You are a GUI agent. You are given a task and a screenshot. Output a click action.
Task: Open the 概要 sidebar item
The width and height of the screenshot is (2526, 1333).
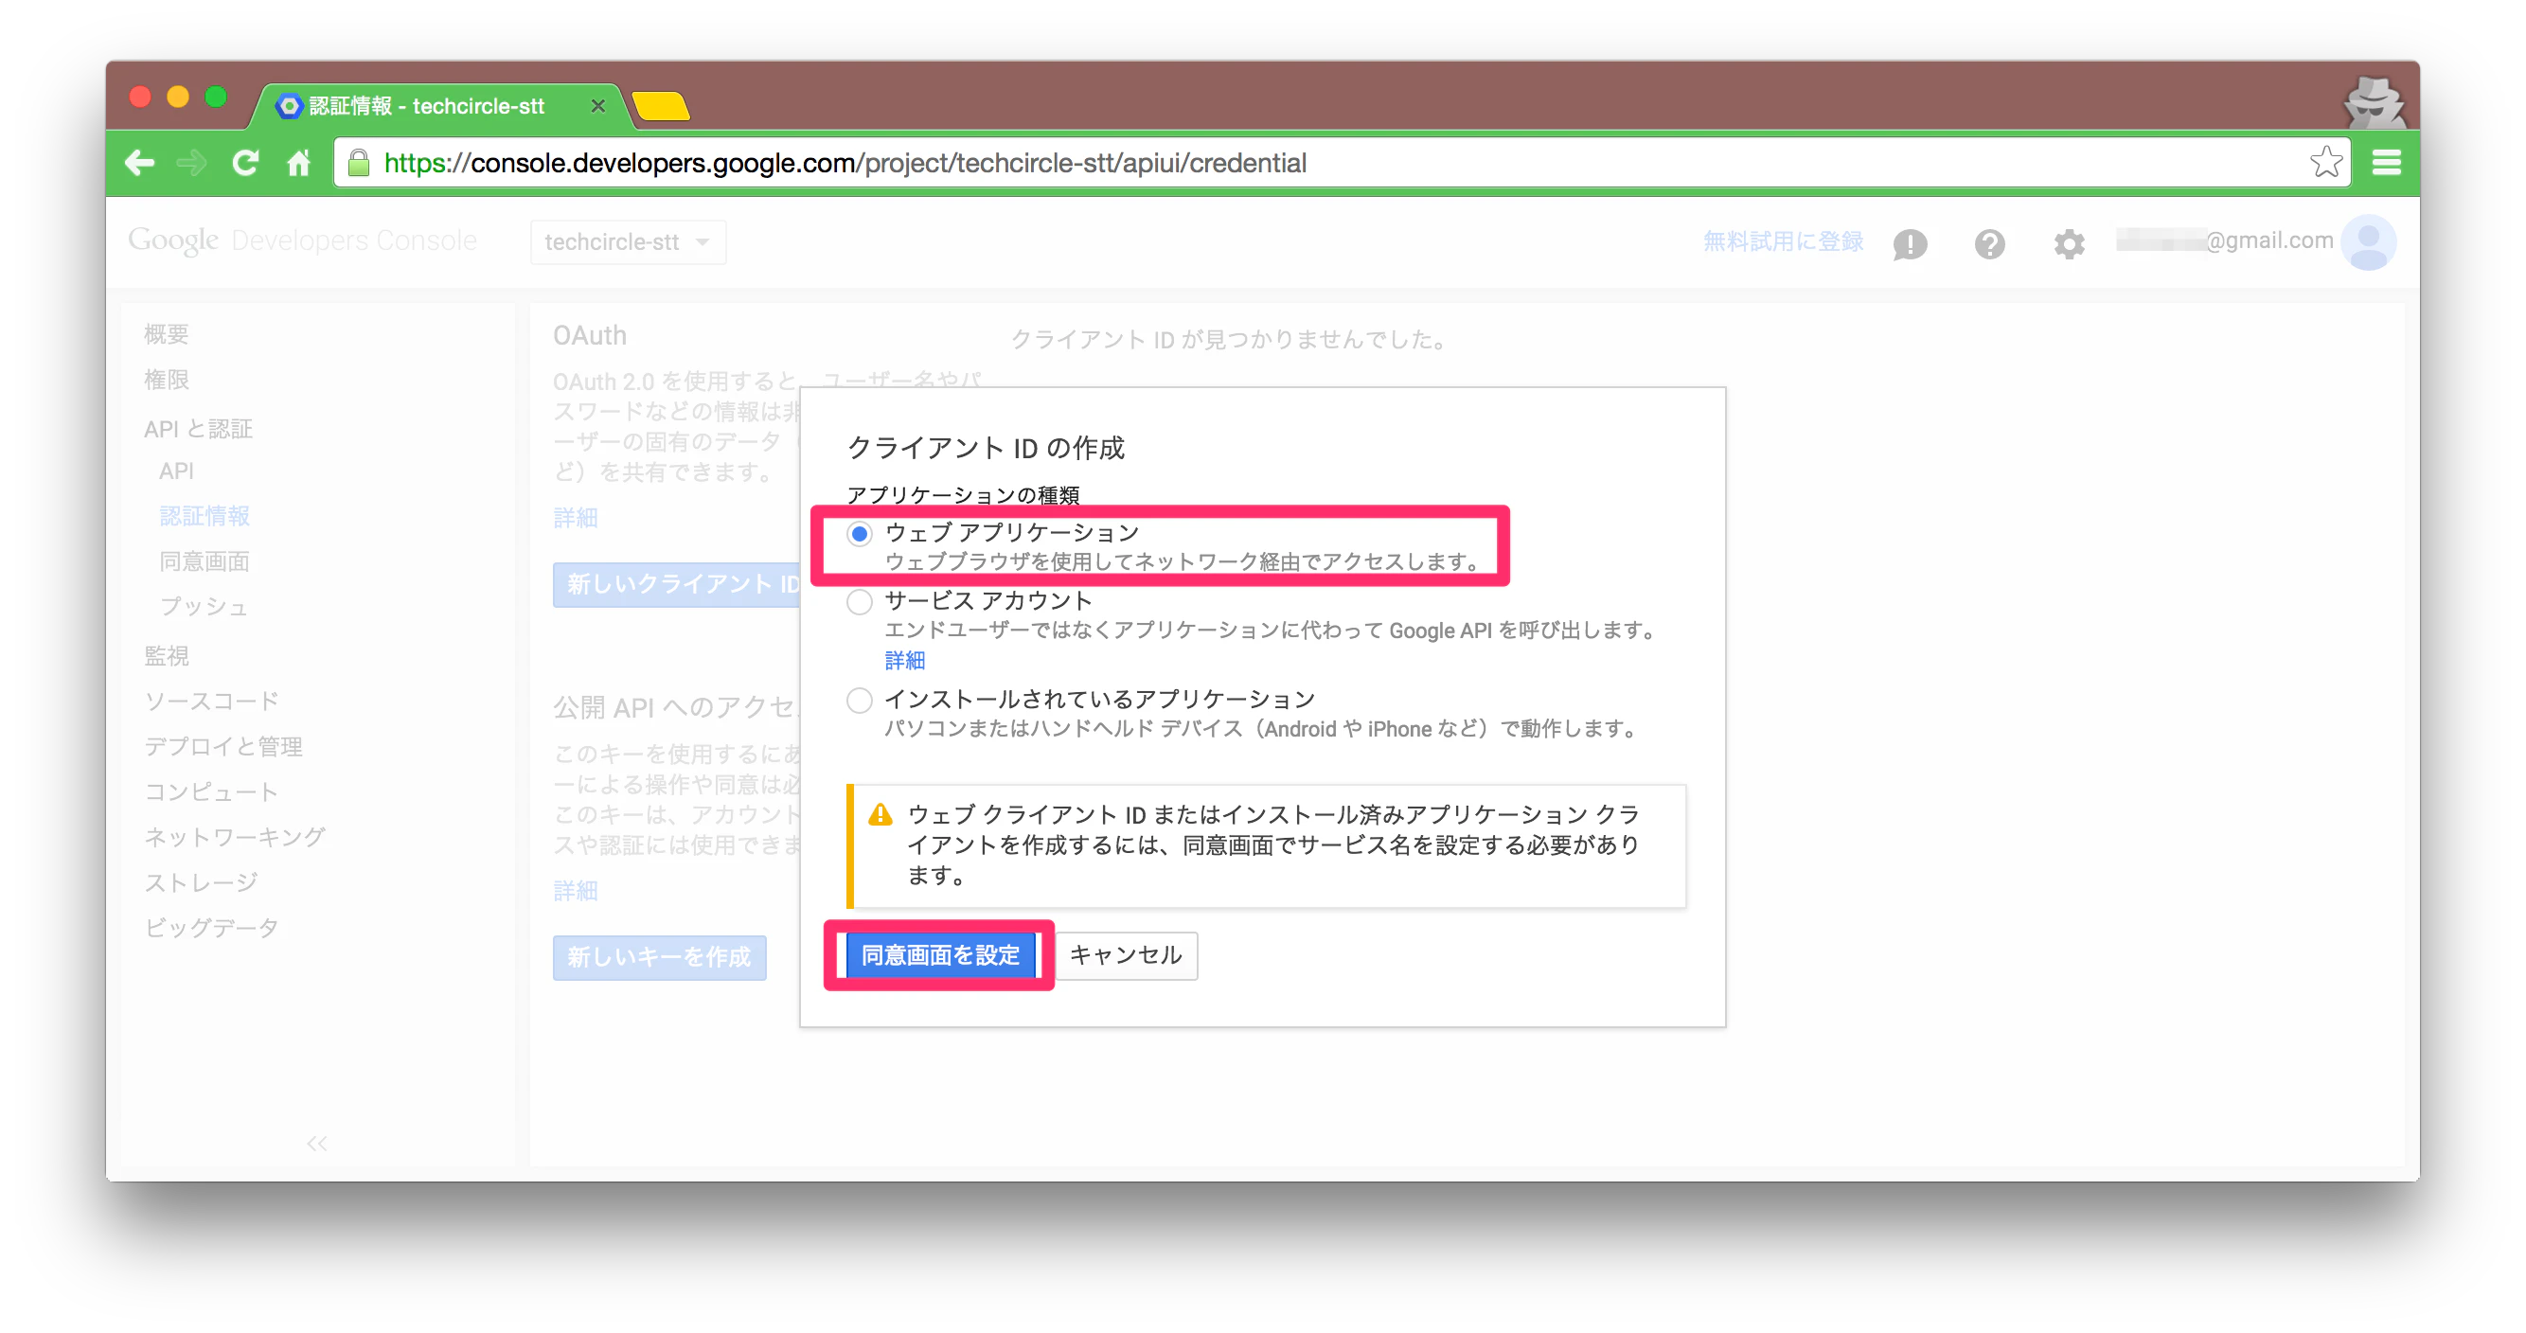point(166,333)
